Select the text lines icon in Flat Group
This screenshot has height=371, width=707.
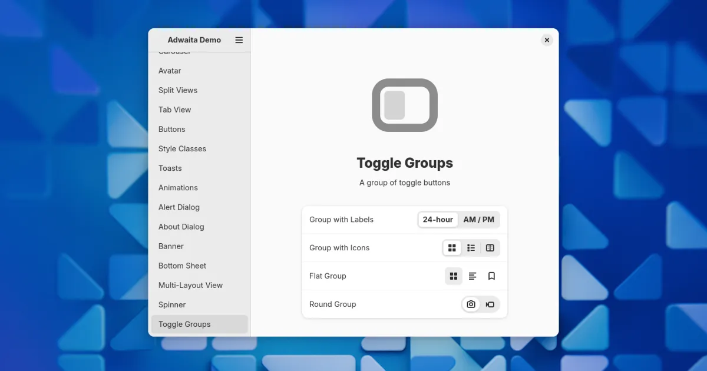point(473,276)
